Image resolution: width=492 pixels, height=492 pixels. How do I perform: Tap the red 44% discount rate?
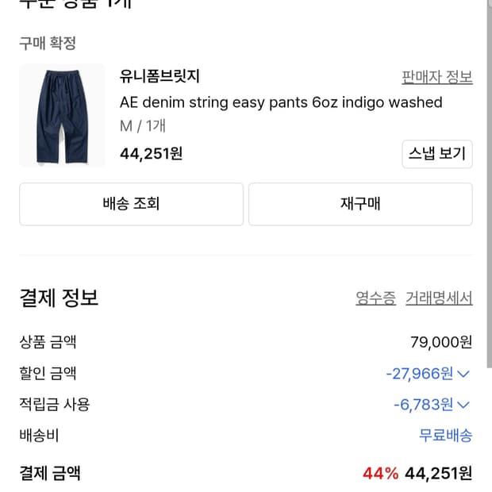pos(380,474)
